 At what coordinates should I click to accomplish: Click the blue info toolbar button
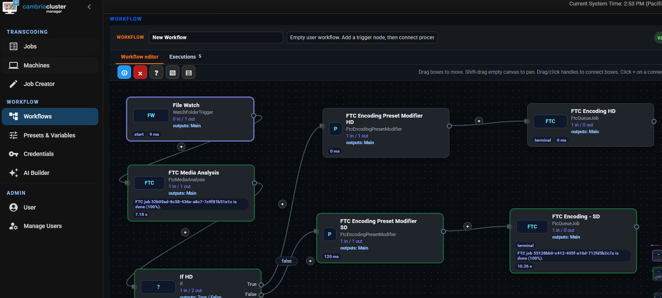click(124, 72)
